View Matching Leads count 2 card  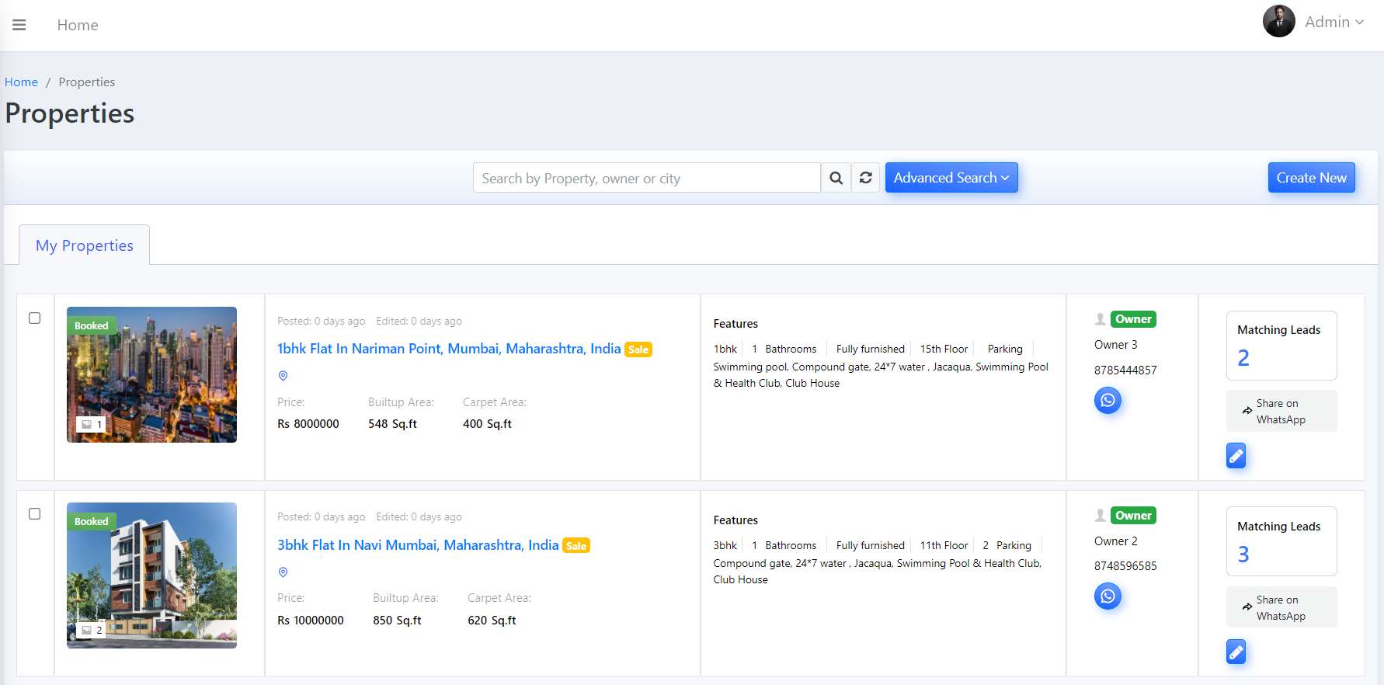pyautogui.click(x=1281, y=346)
